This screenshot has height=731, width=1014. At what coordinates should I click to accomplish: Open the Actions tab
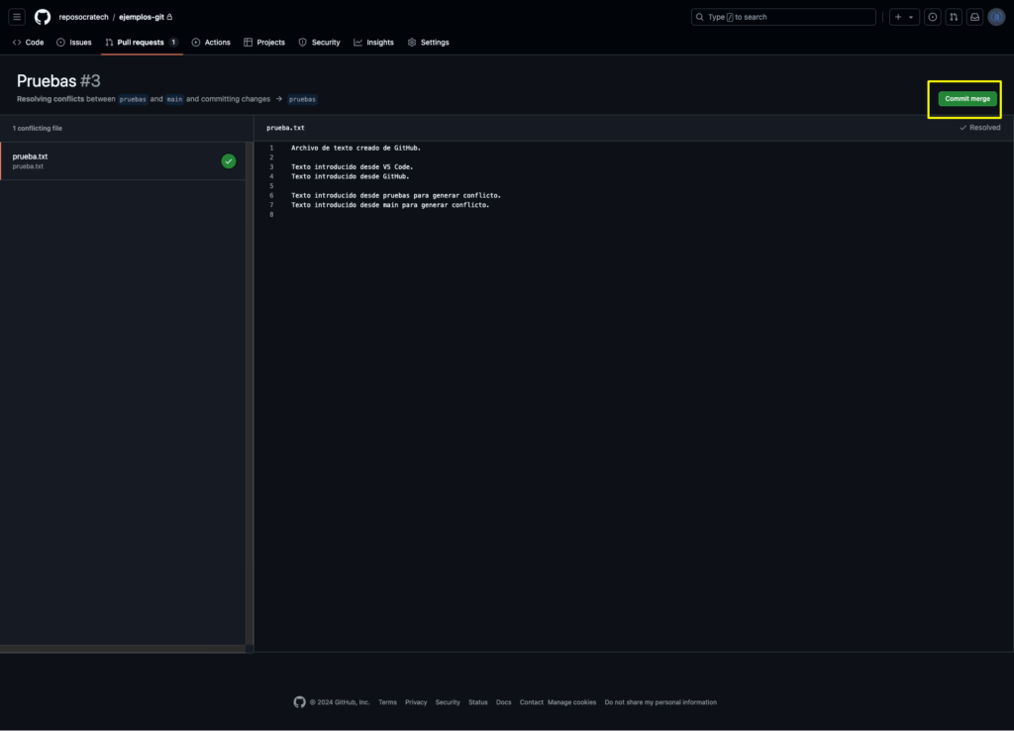point(211,42)
